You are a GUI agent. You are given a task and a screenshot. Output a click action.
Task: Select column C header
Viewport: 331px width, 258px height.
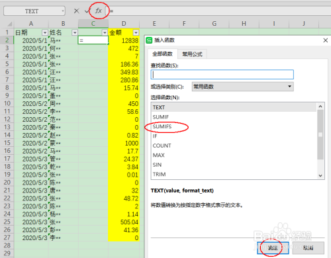click(93, 24)
